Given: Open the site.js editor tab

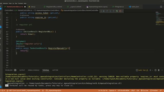Looking at the screenshot, I should tap(33, 7).
